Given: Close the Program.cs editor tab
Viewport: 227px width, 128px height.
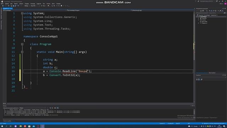Looking at the screenshot, I should 12,9.
